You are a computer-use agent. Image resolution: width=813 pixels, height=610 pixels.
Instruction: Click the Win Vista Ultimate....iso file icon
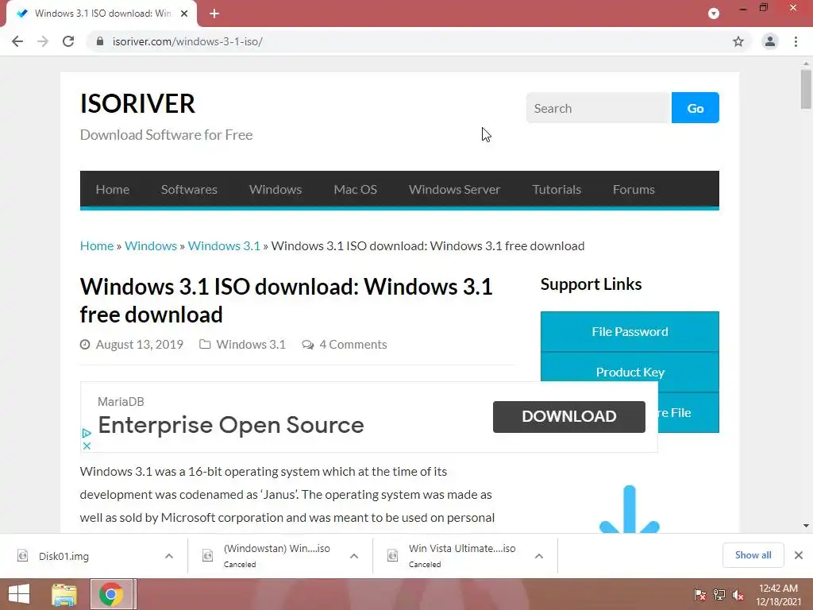click(x=392, y=556)
